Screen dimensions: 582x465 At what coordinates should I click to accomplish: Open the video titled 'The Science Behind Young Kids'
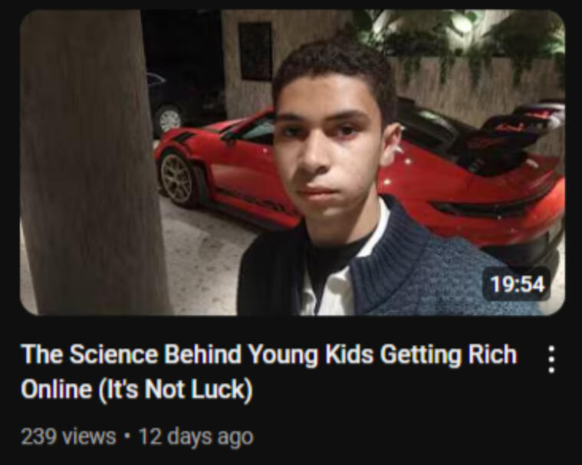(269, 372)
